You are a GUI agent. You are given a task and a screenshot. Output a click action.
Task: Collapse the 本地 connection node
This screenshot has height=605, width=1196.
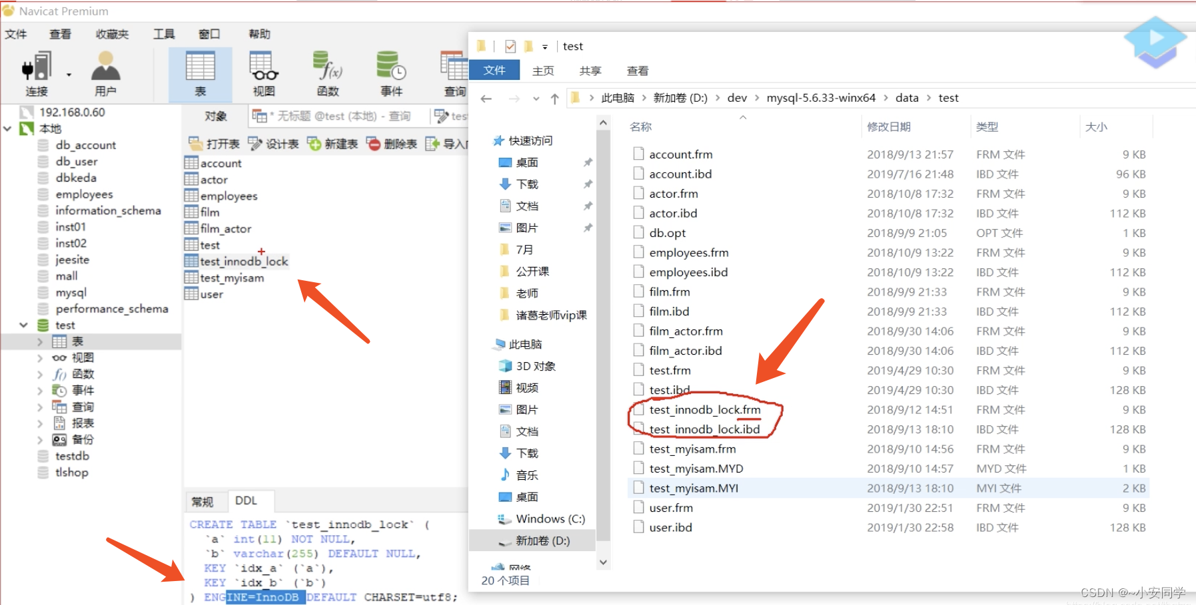[x=7, y=128]
